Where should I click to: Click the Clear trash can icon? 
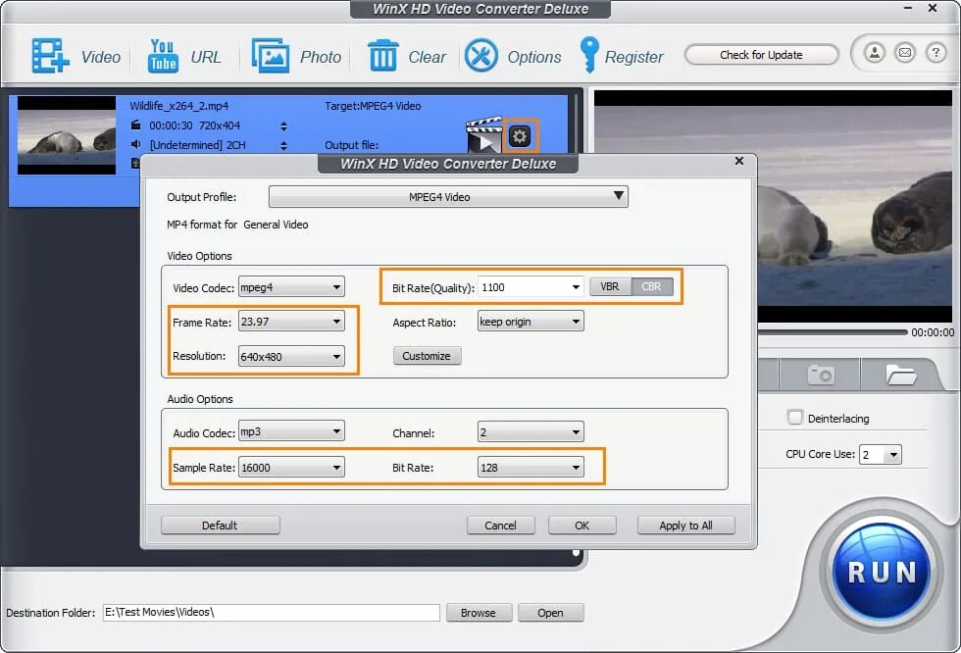pos(383,56)
